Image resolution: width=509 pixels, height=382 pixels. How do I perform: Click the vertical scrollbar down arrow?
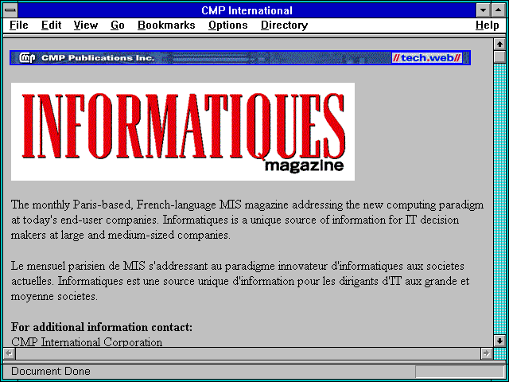[x=499, y=341]
